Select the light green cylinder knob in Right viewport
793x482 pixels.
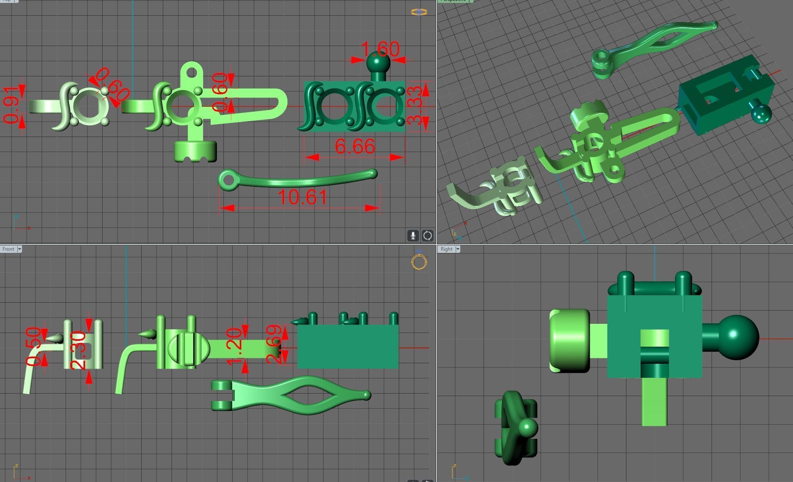(570, 340)
